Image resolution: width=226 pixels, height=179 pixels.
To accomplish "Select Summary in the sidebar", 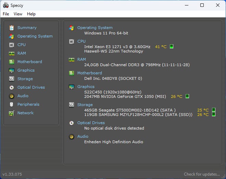I will [x=27, y=28].
